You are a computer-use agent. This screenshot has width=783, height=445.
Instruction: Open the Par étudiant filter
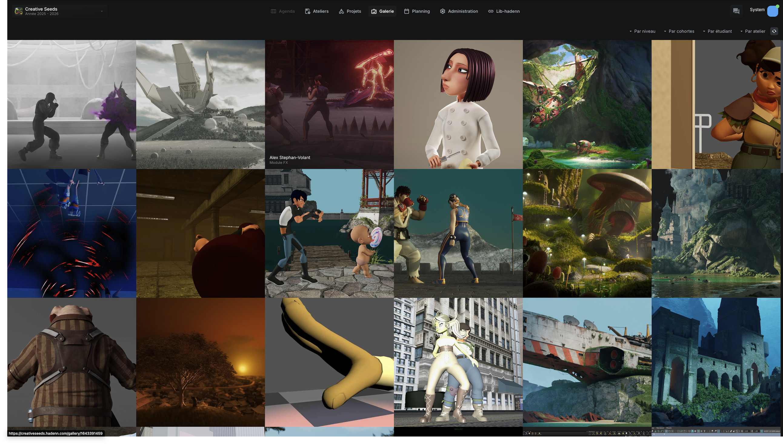click(x=717, y=31)
